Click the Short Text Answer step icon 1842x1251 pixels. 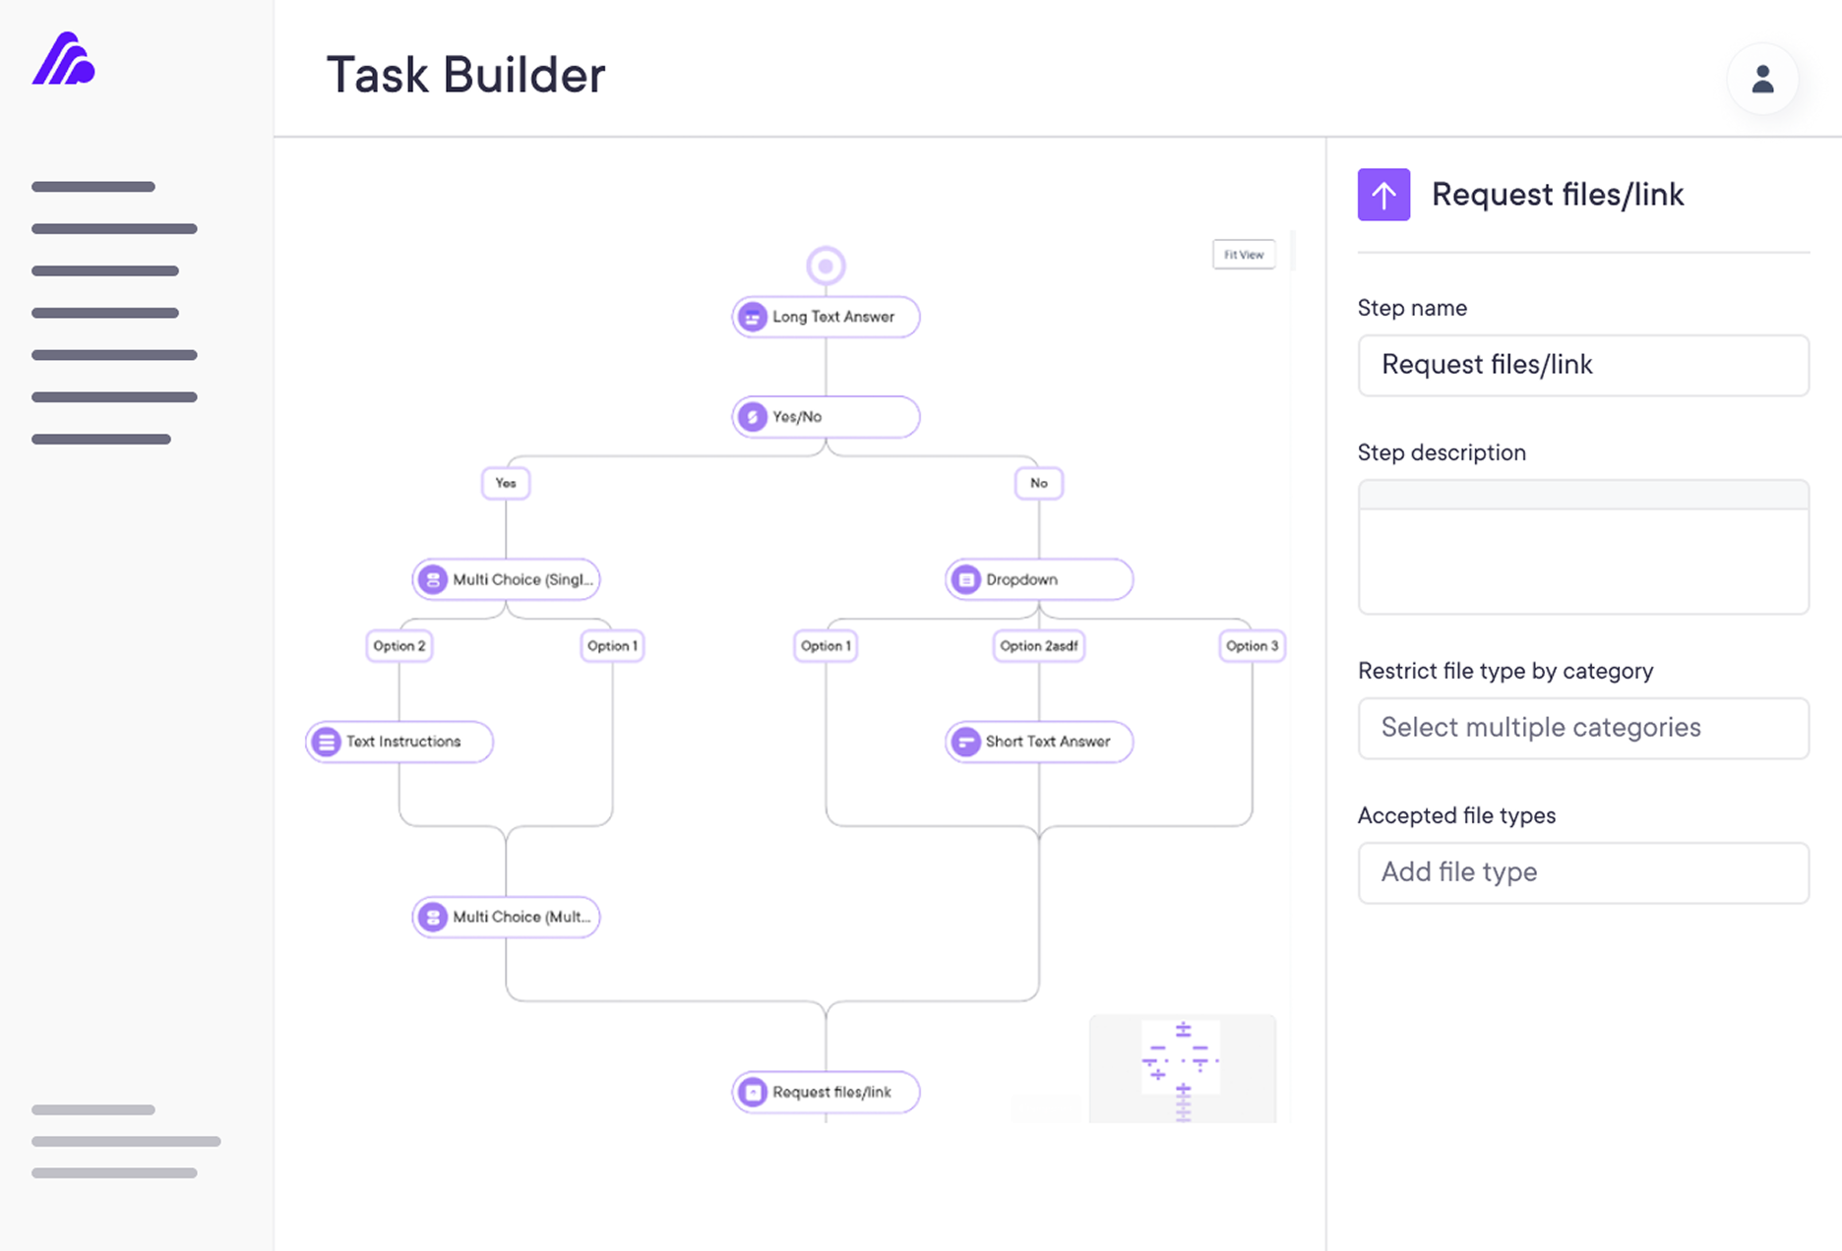[x=964, y=742]
